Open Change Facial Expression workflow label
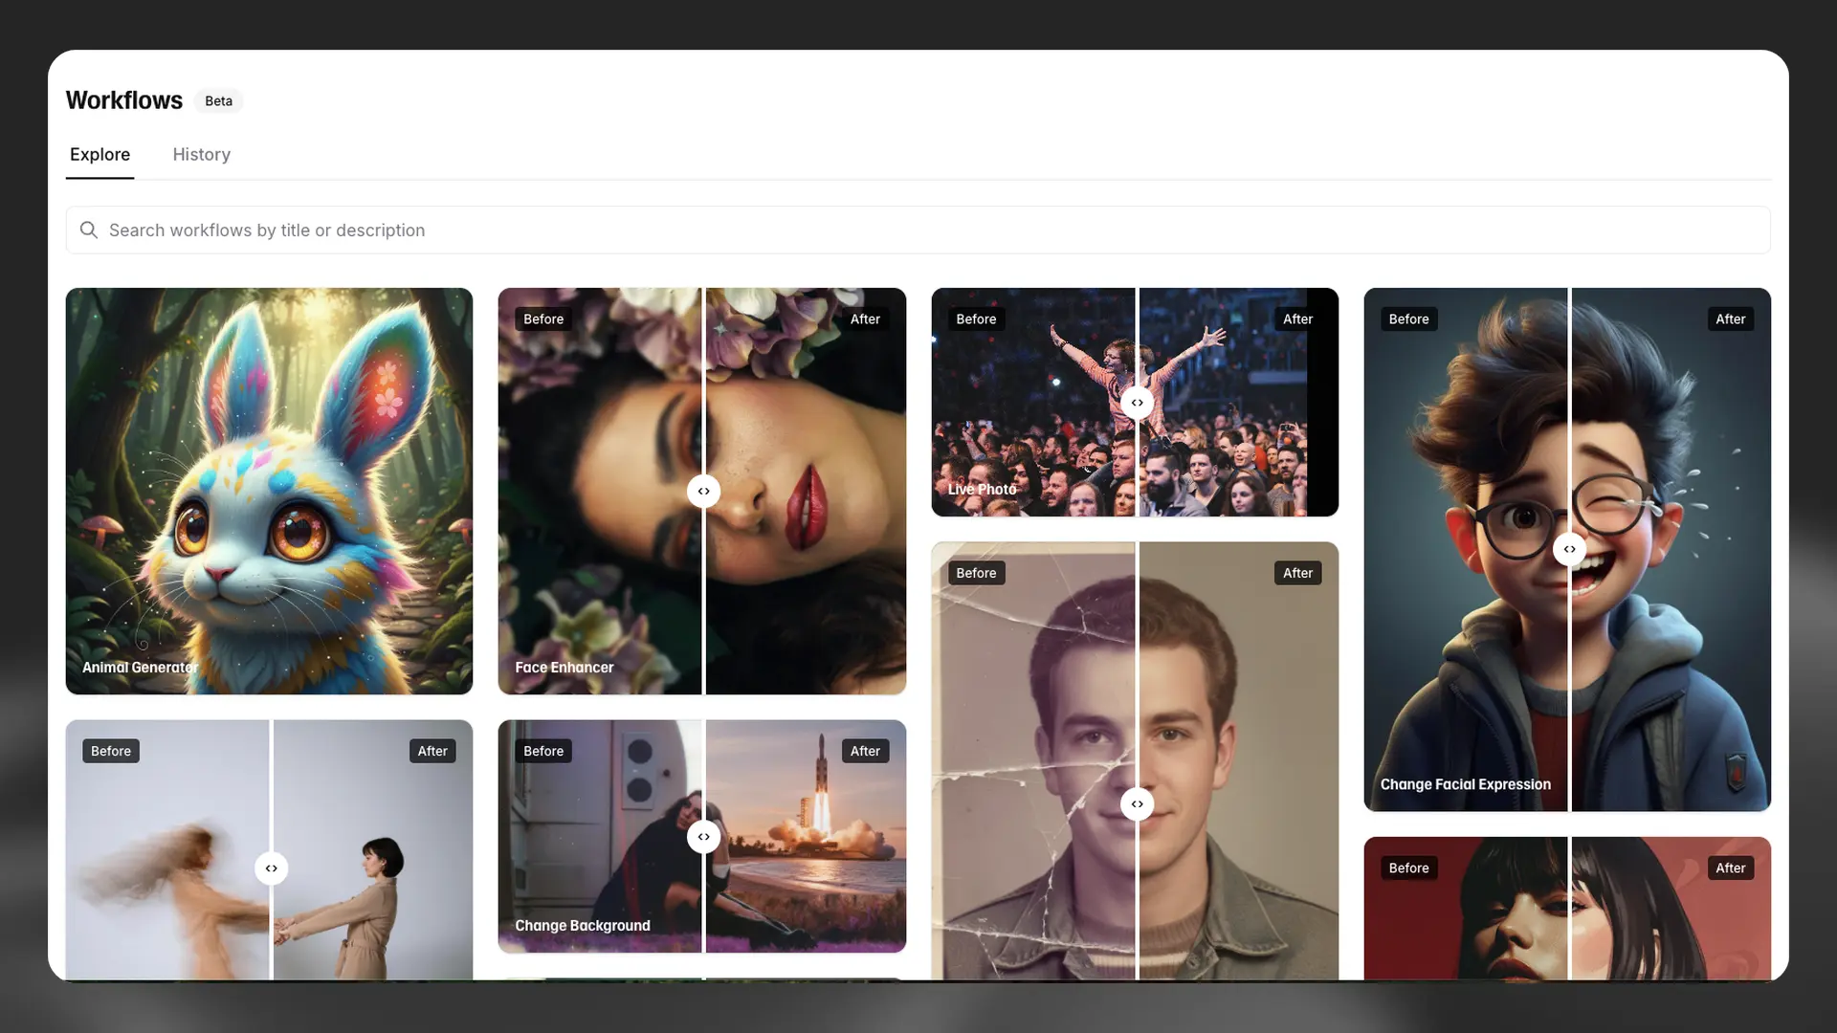 [1465, 784]
